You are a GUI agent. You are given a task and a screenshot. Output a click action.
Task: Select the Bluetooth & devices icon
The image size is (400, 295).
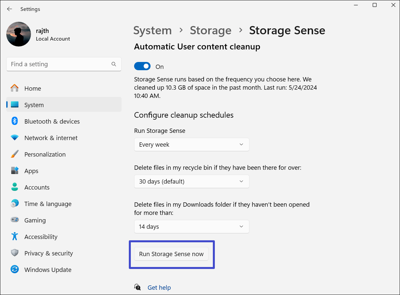(14, 121)
